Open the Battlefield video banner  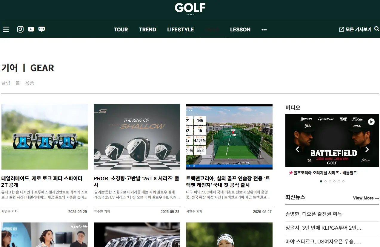[x=332, y=141]
